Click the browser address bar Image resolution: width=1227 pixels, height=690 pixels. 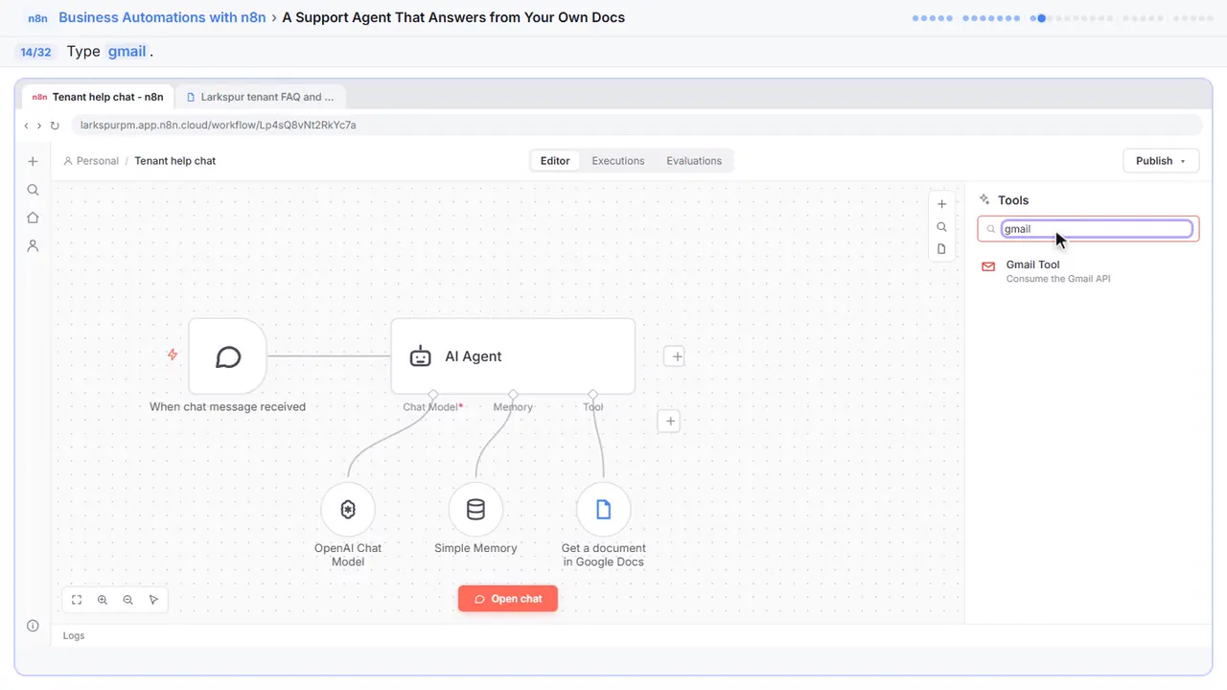pos(637,126)
